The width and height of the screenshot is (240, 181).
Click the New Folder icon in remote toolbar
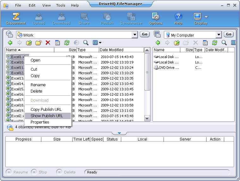38,43
